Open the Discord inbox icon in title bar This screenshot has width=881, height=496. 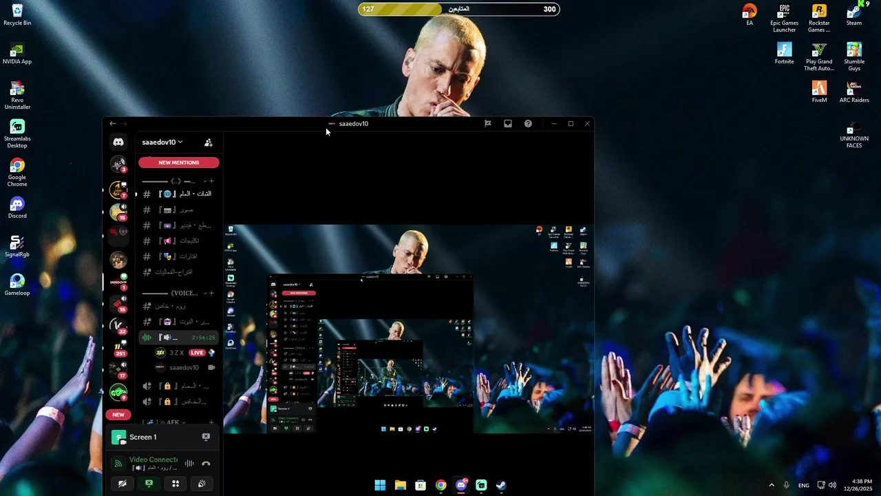tap(508, 124)
